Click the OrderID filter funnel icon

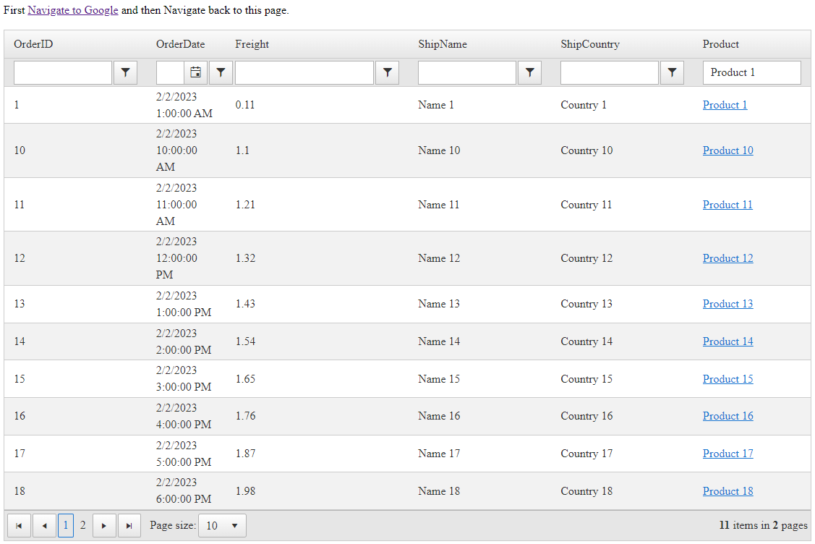coord(126,72)
